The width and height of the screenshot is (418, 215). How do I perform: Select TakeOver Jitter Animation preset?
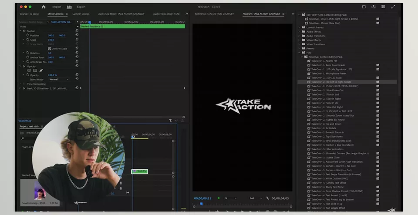327,149
